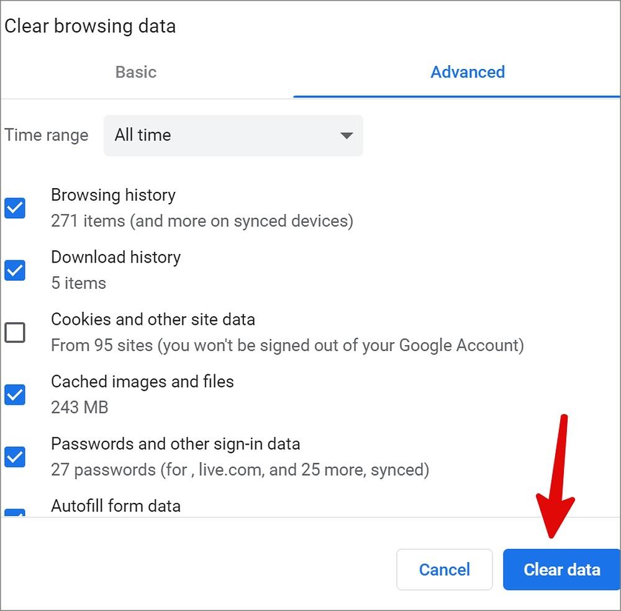
Task: Click "Cookies and other site data" label
Action: coord(153,320)
